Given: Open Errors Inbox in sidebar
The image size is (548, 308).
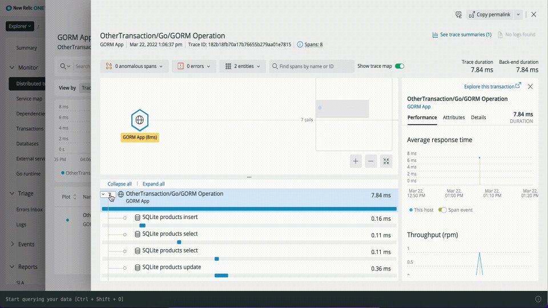Looking at the screenshot, I should (x=29, y=209).
